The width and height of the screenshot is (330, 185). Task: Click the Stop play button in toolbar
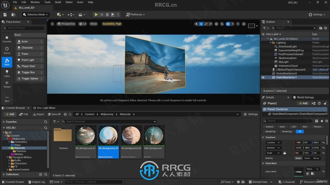tap(107, 15)
